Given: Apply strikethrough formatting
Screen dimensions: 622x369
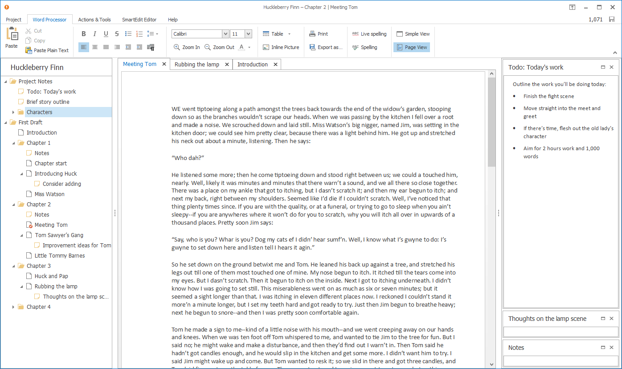Looking at the screenshot, I should coord(117,34).
